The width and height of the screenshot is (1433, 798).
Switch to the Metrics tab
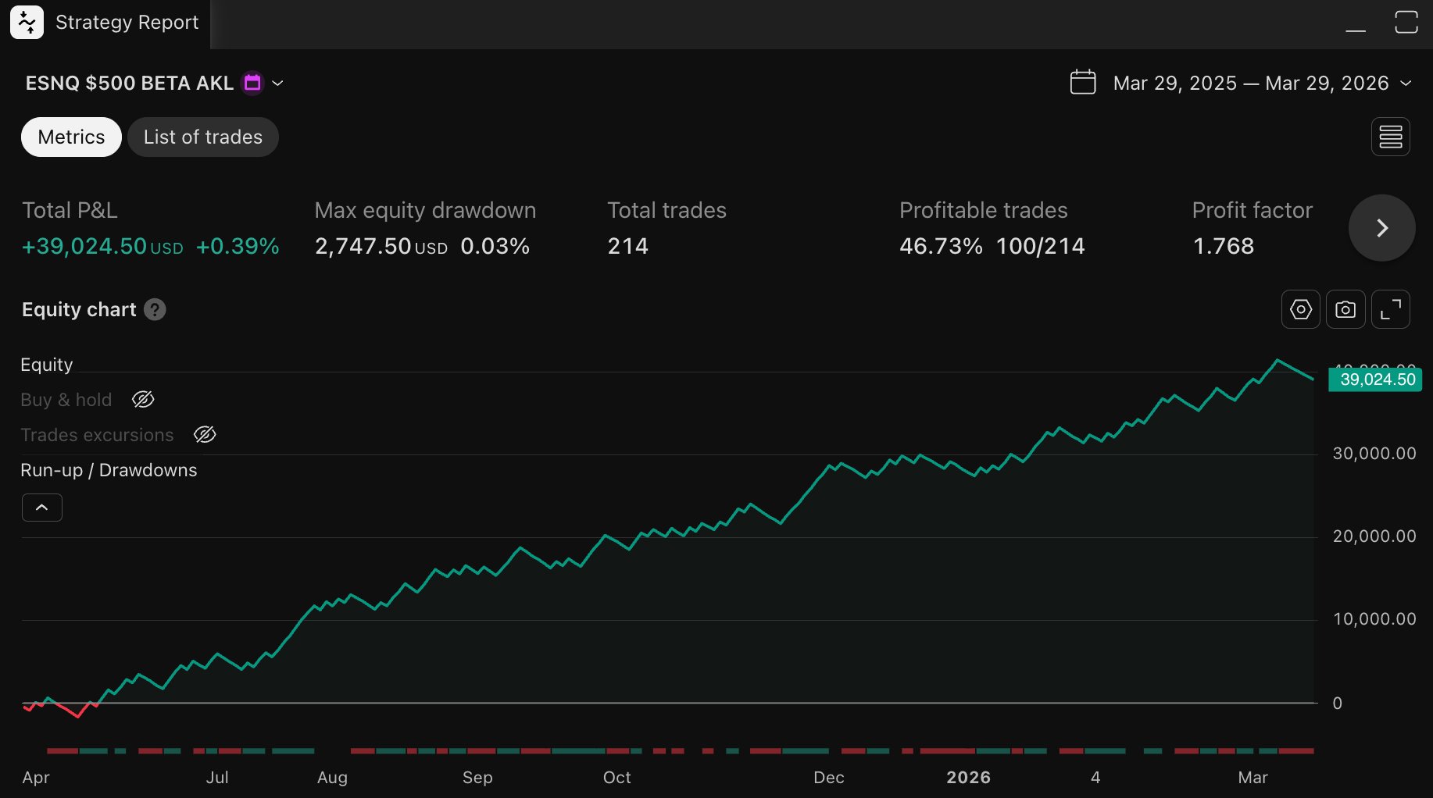pos(70,137)
